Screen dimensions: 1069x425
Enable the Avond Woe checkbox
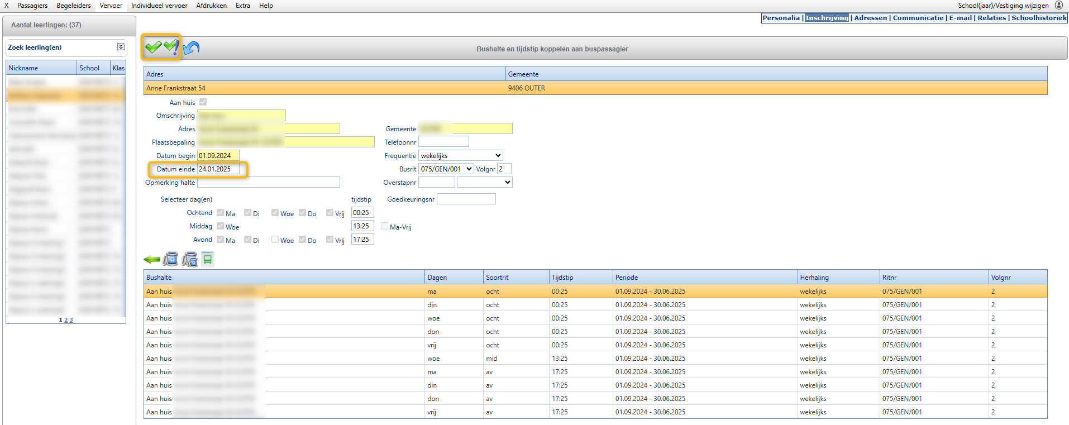pyautogui.click(x=275, y=240)
